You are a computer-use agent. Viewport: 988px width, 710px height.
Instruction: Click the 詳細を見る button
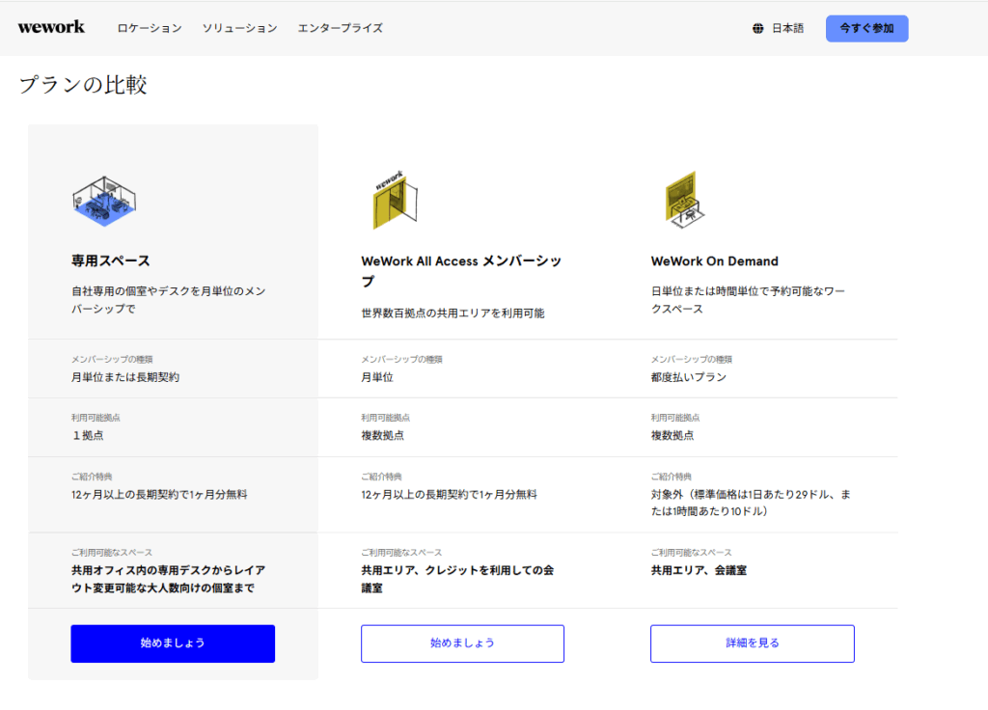[753, 643]
